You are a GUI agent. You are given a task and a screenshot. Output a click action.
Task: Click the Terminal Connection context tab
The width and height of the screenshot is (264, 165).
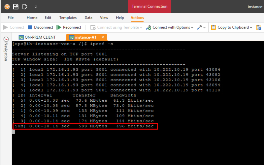pos(149,7)
